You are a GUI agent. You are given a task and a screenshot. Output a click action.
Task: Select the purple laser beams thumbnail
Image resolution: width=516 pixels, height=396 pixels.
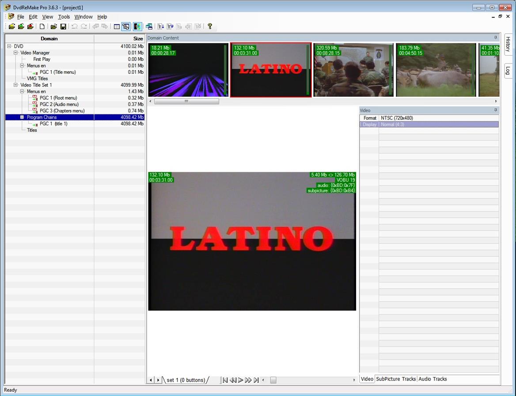pos(188,70)
